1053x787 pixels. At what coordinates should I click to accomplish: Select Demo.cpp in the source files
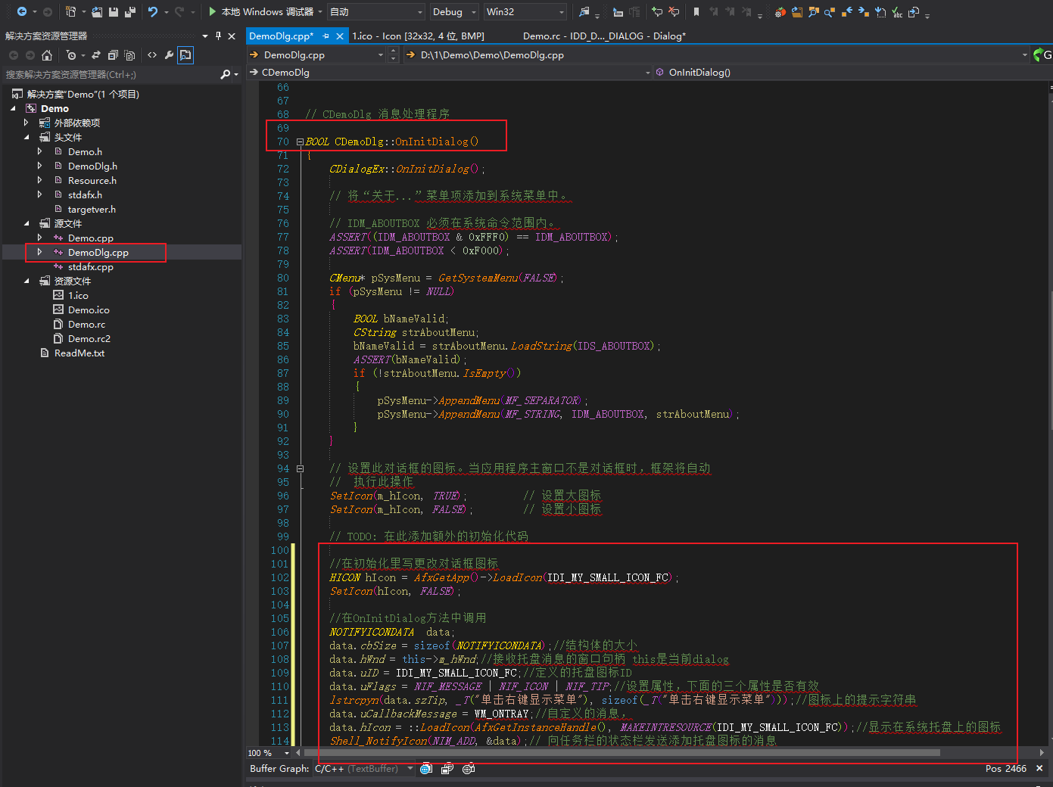click(90, 238)
